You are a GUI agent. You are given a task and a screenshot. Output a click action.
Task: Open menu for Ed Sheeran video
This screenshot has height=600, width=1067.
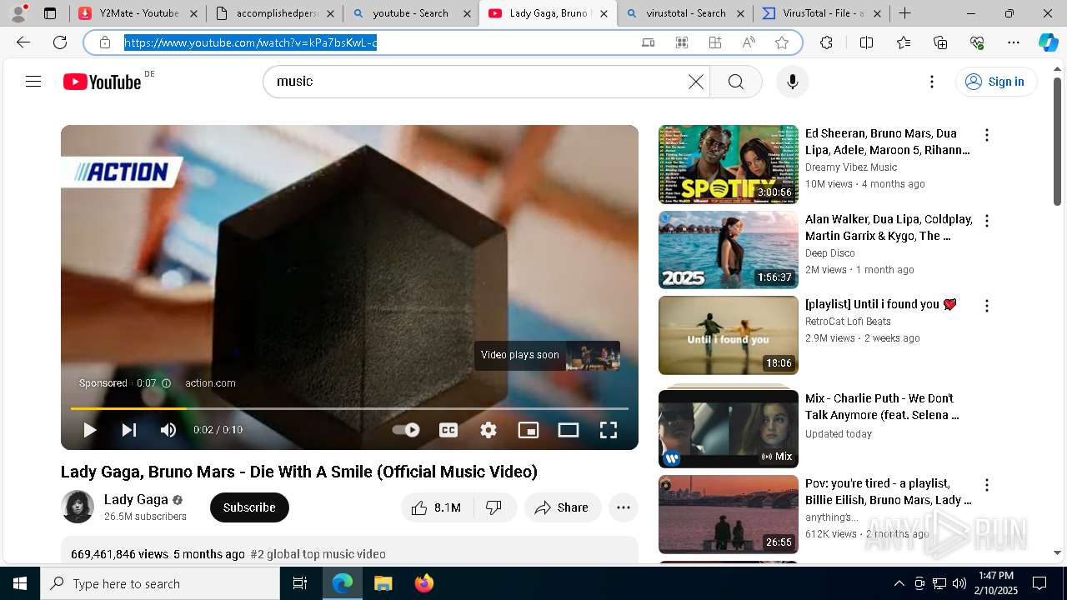pyautogui.click(x=987, y=135)
